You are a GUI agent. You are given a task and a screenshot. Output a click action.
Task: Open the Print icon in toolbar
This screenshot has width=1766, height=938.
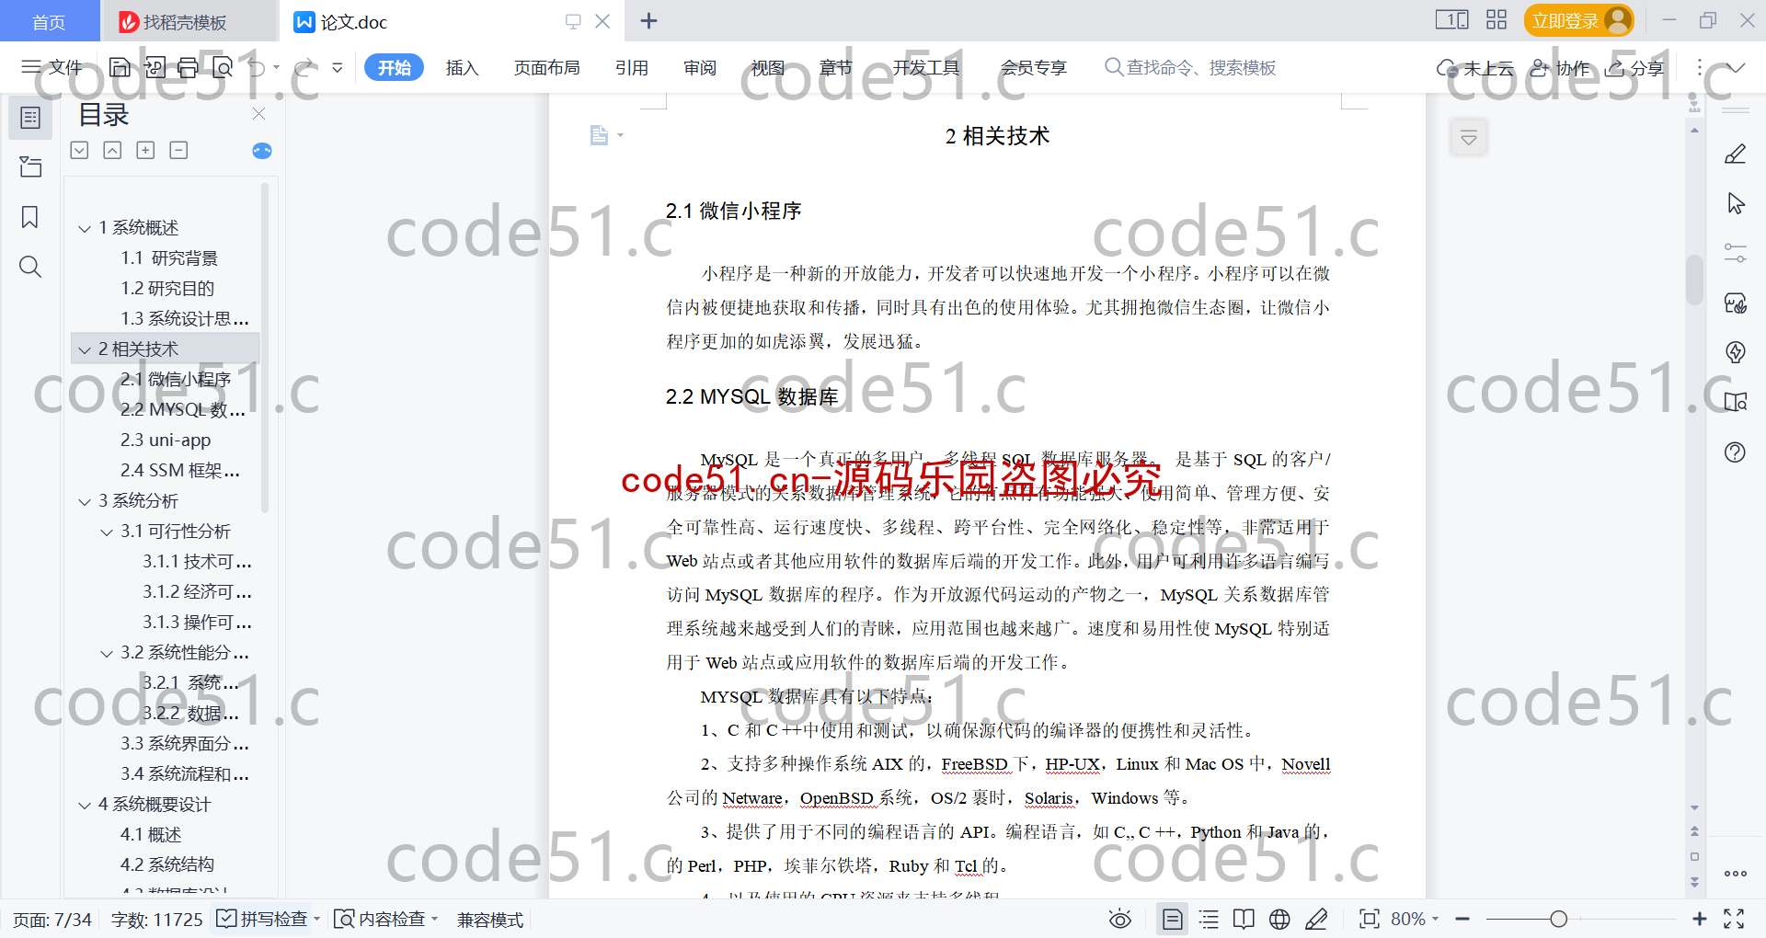188,67
